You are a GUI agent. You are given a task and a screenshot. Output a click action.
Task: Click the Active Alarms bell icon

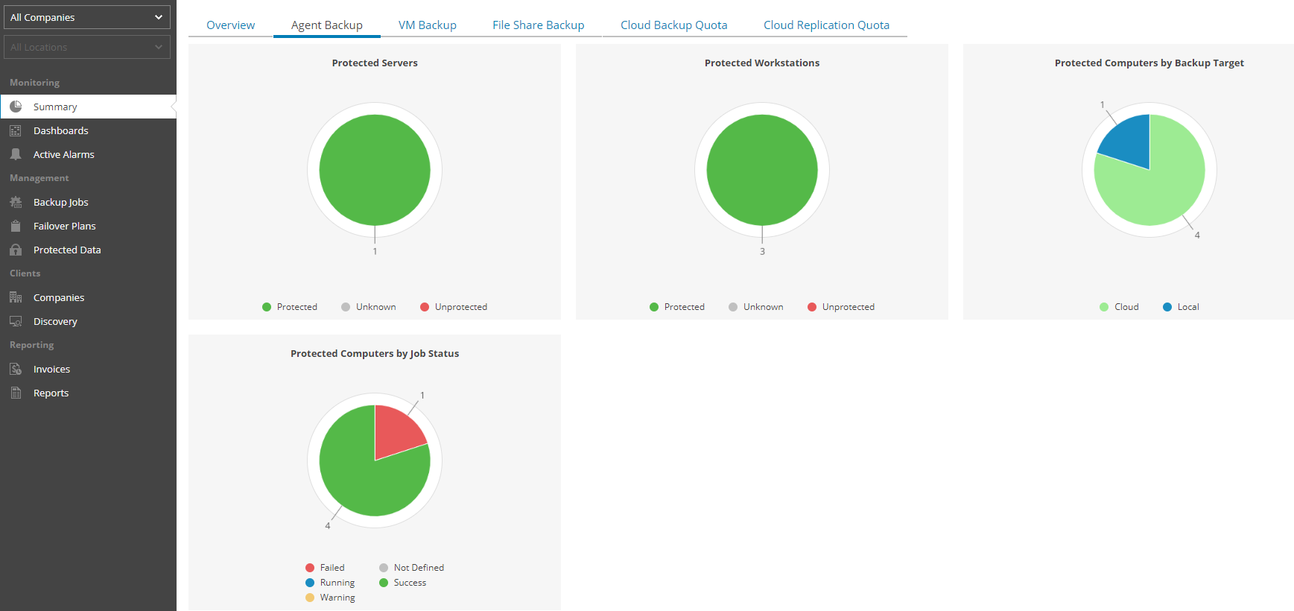point(16,154)
